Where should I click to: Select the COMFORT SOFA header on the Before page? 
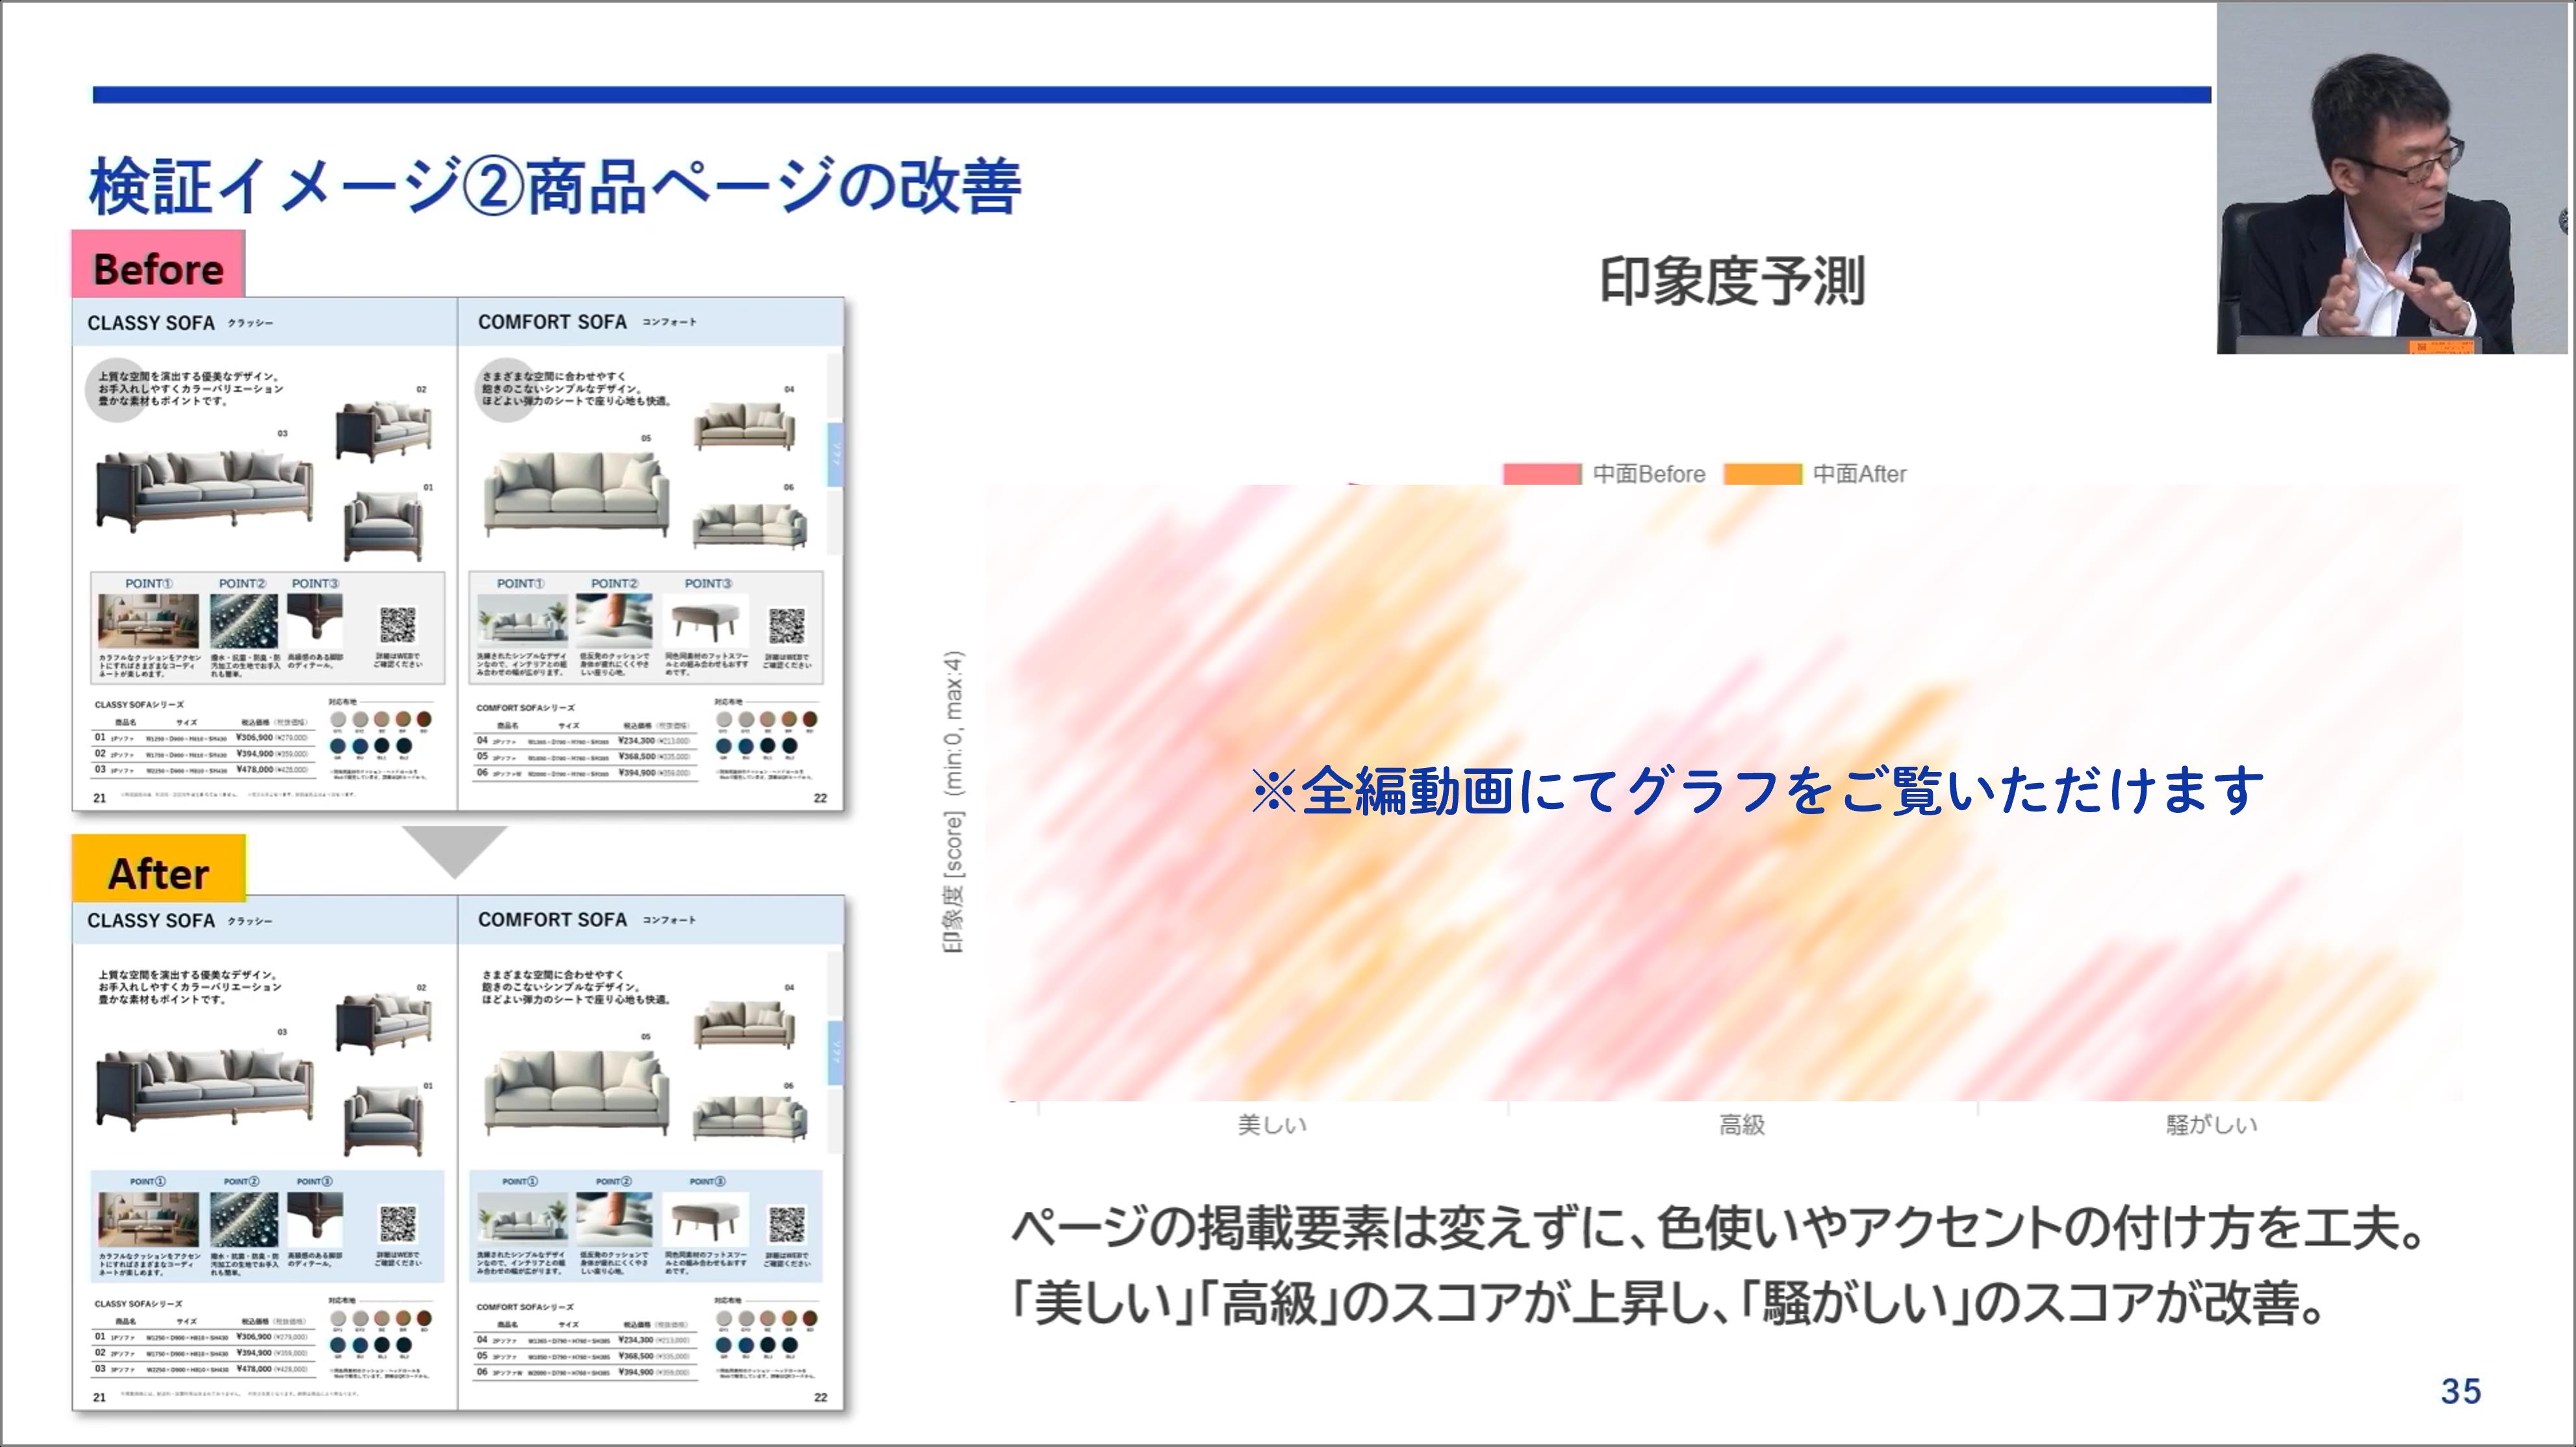pos(552,322)
